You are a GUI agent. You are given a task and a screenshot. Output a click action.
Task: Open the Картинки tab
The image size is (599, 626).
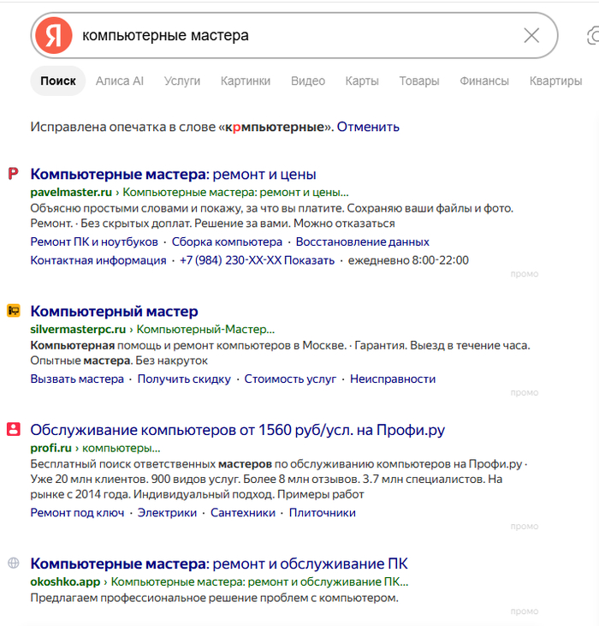[246, 81]
